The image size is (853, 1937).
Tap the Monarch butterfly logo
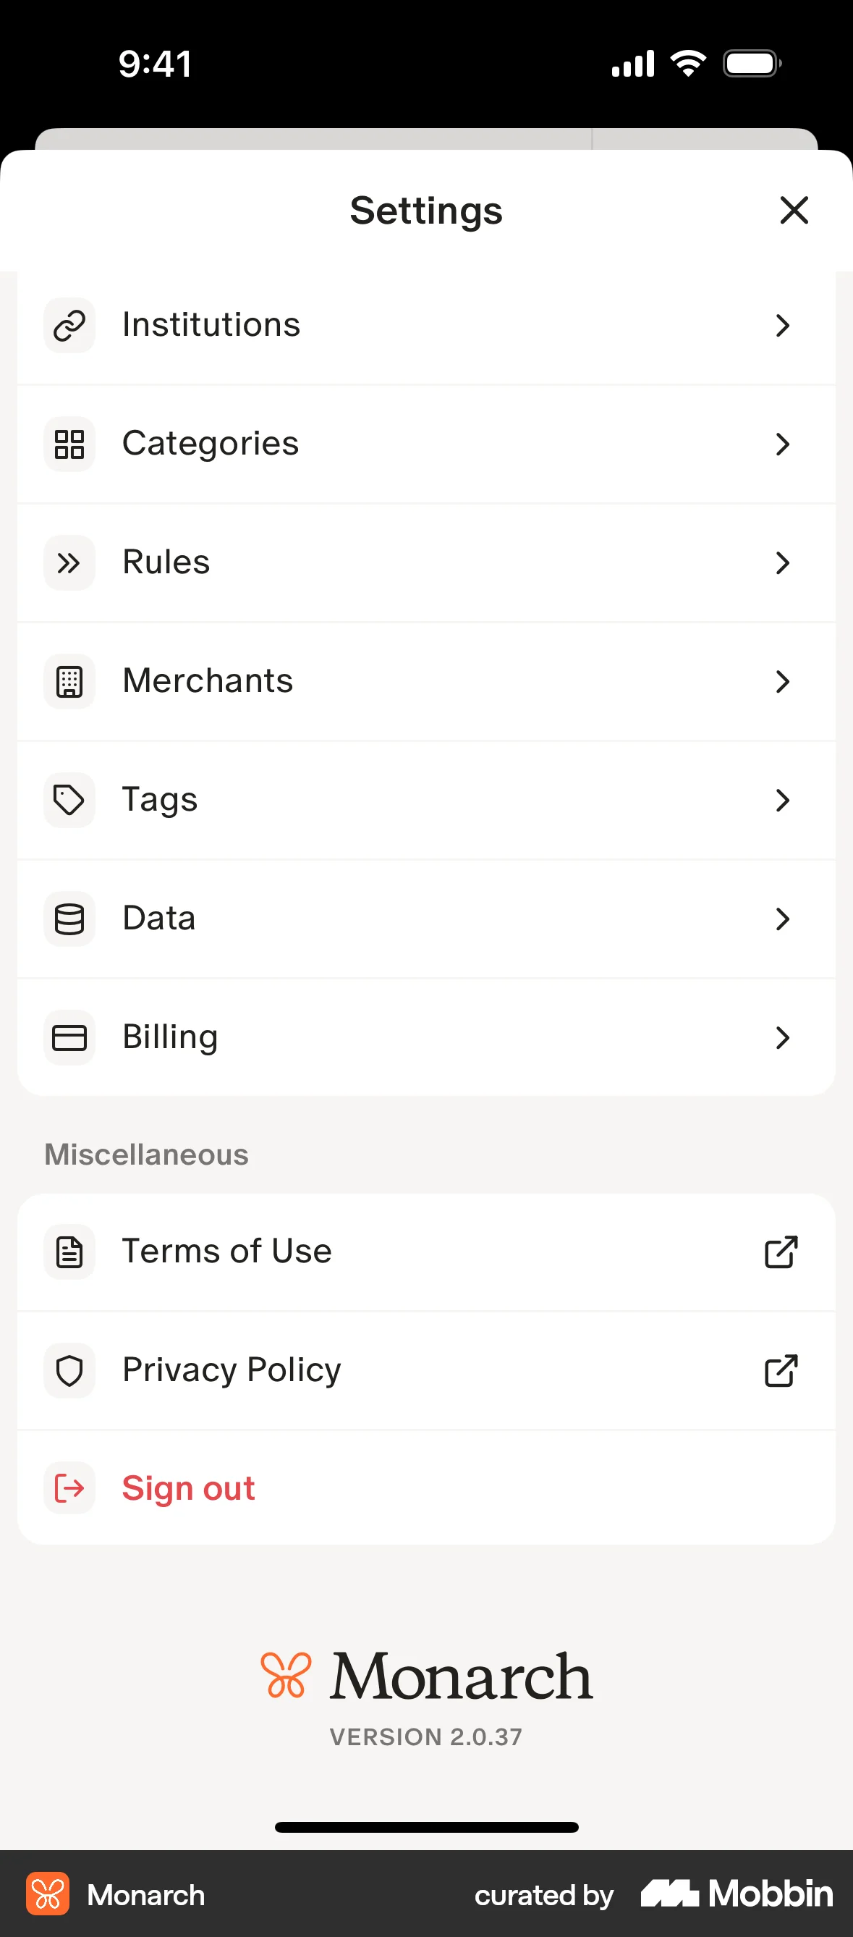click(286, 1675)
